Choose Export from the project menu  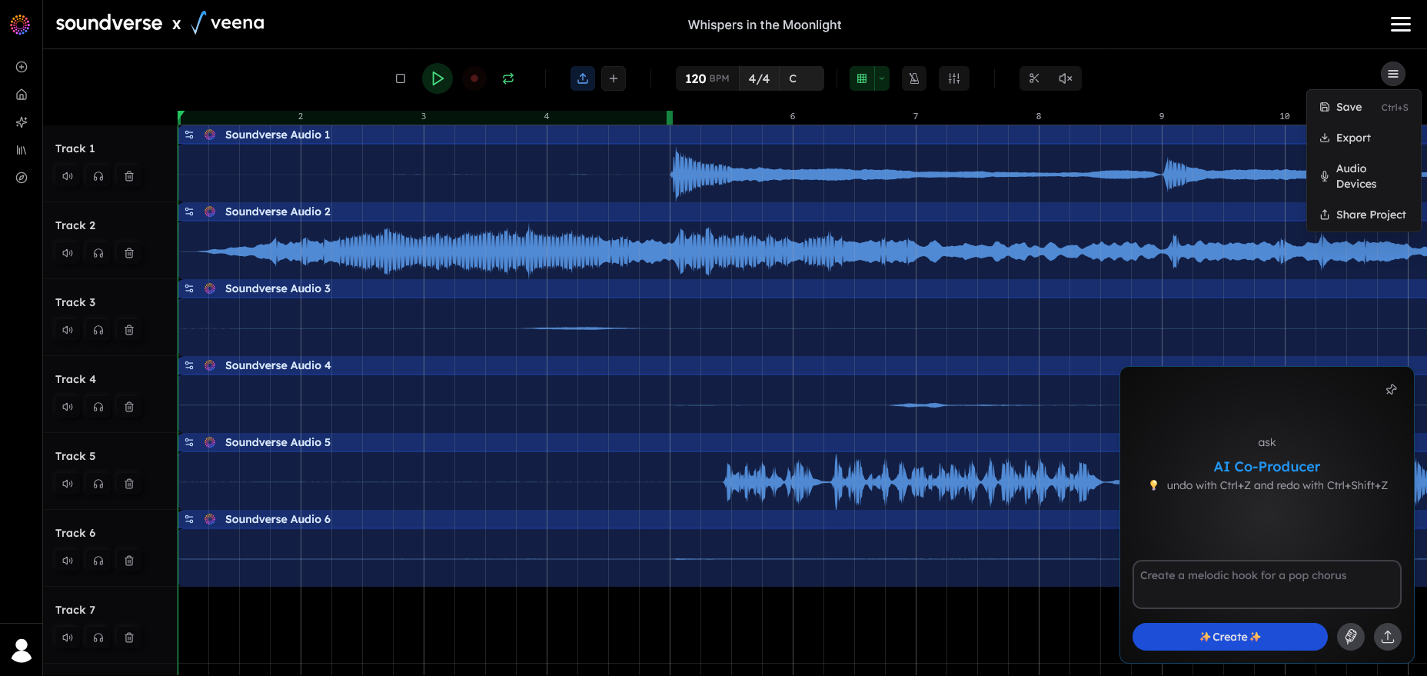[1364, 138]
